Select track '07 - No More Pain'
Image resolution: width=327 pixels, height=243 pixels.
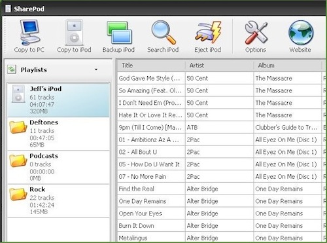[x=143, y=176]
